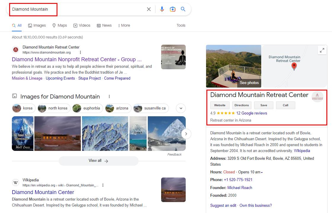Open the Come Prepared sitelink
332x213 pixels.
point(117,78)
